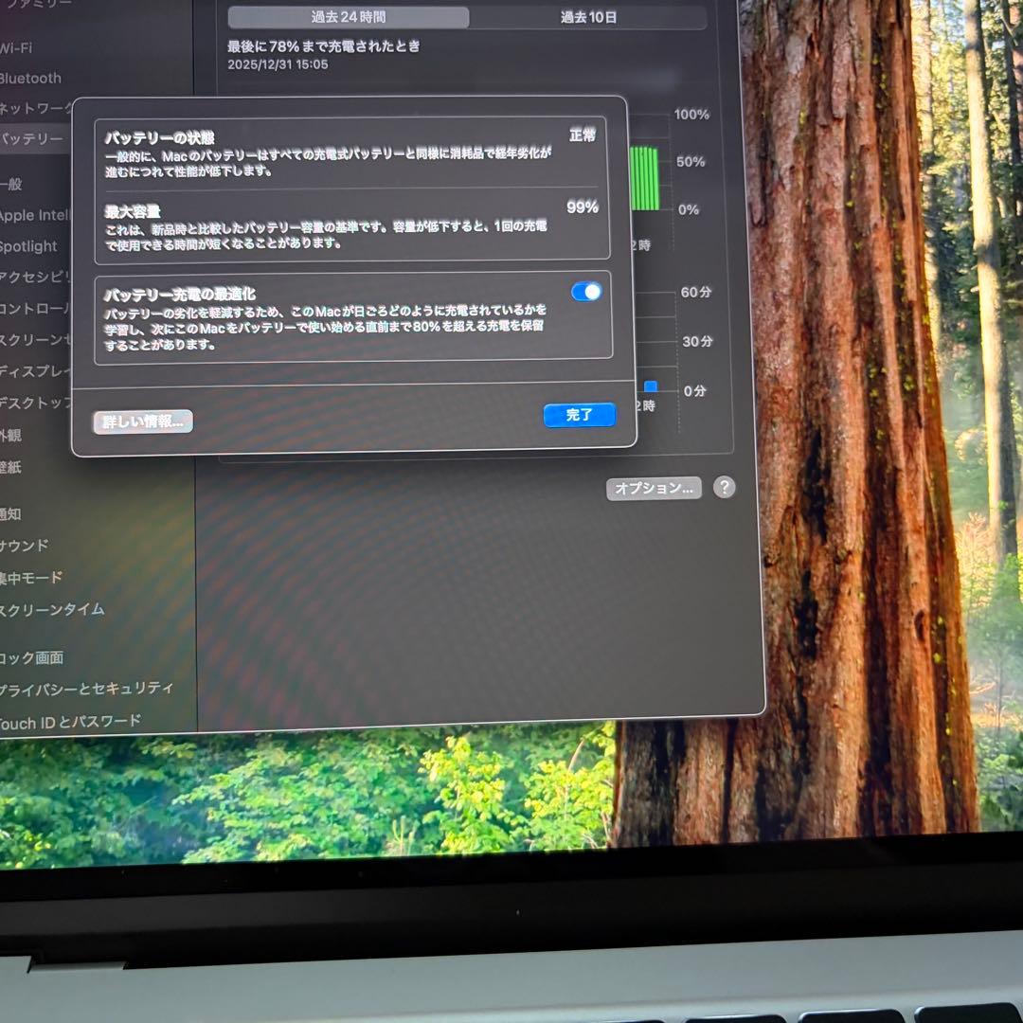Open the オプション popup
The image size is (1023, 1023).
point(655,489)
